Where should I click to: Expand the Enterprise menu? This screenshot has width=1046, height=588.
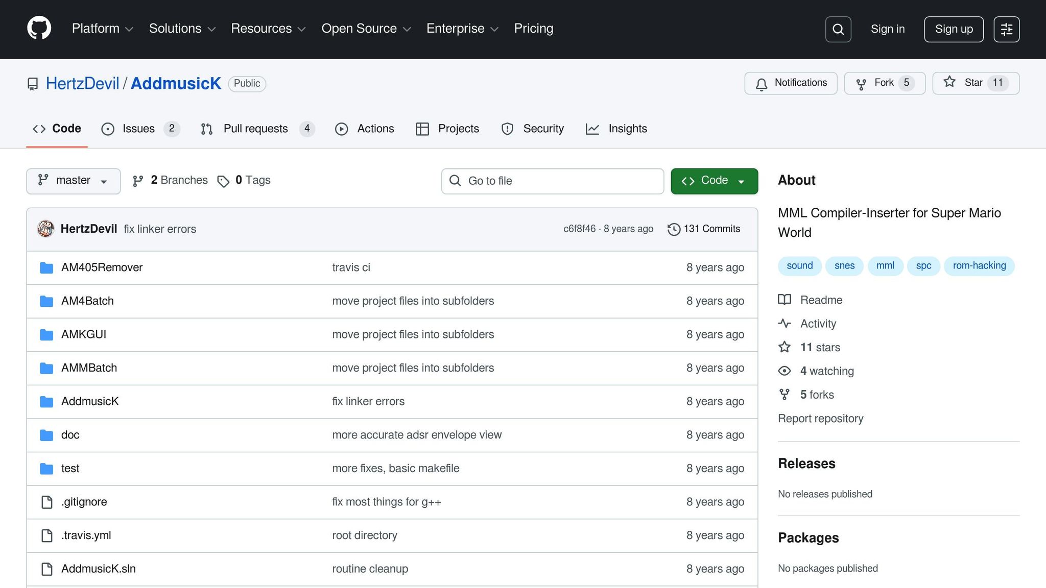click(x=462, y=29)
